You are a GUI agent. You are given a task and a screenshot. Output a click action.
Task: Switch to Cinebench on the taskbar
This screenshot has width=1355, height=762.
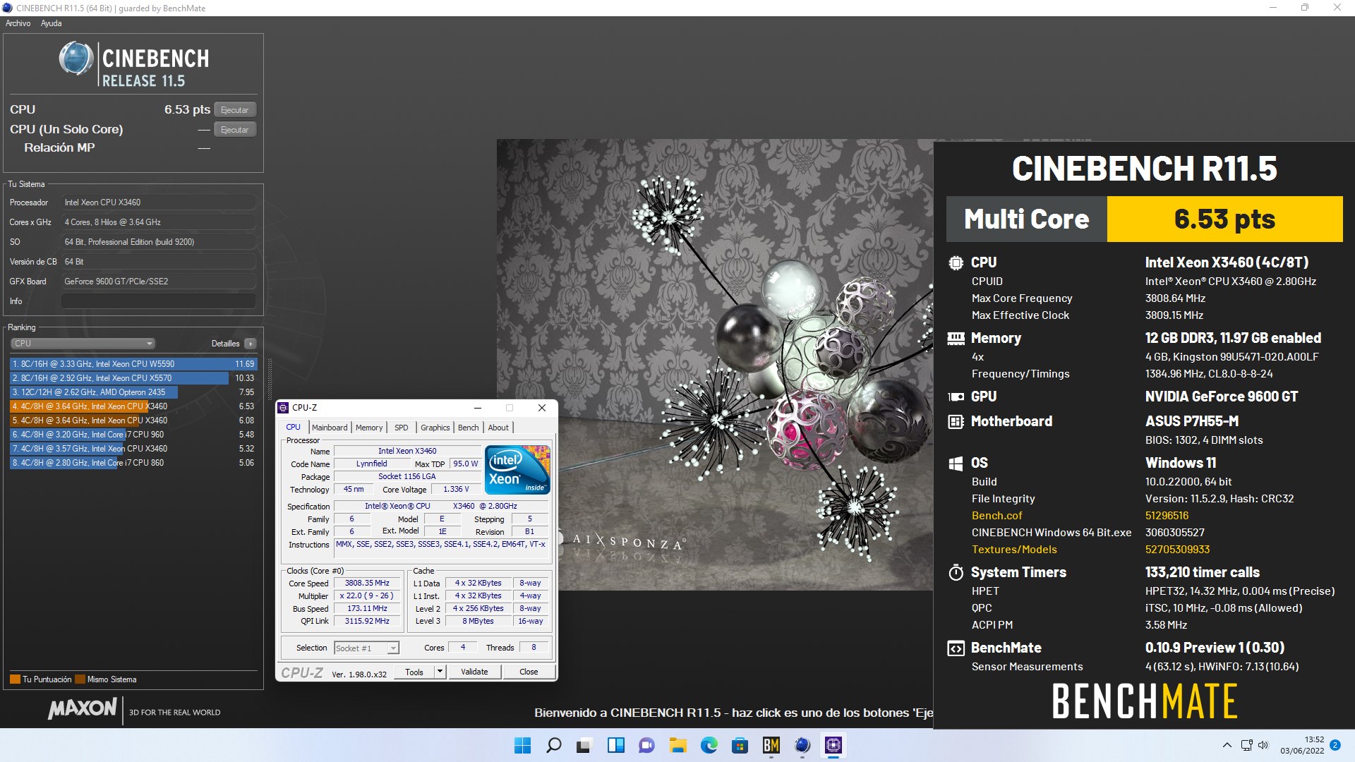(x=802, y=746)
